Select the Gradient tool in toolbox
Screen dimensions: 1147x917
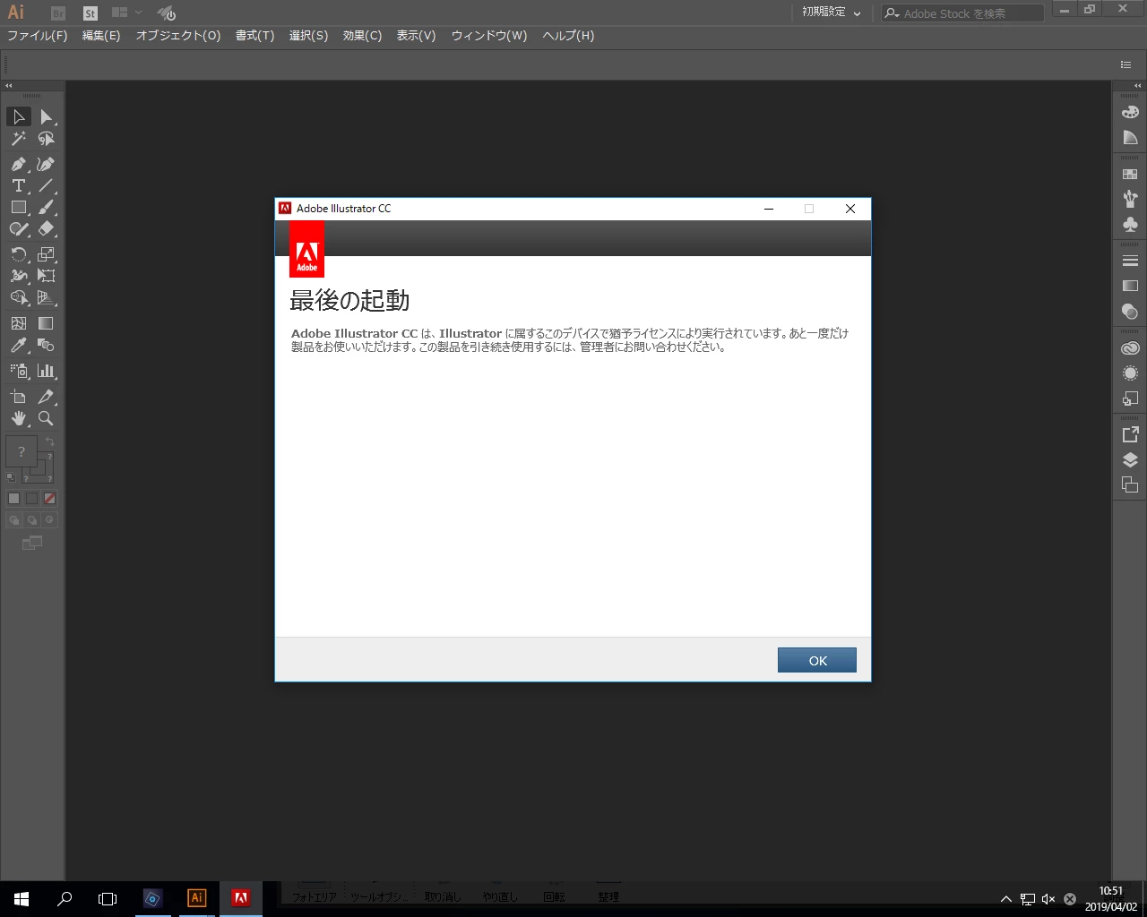click(47, 324)
